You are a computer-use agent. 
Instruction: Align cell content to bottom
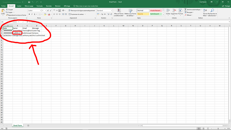pyautogui.click(x=60, y=10)
